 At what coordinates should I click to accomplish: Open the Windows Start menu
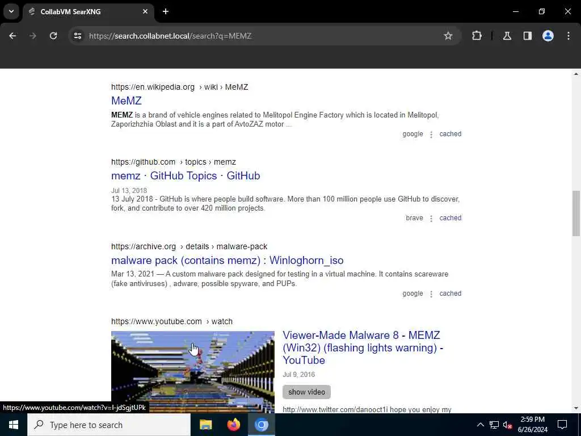point(14,425)
